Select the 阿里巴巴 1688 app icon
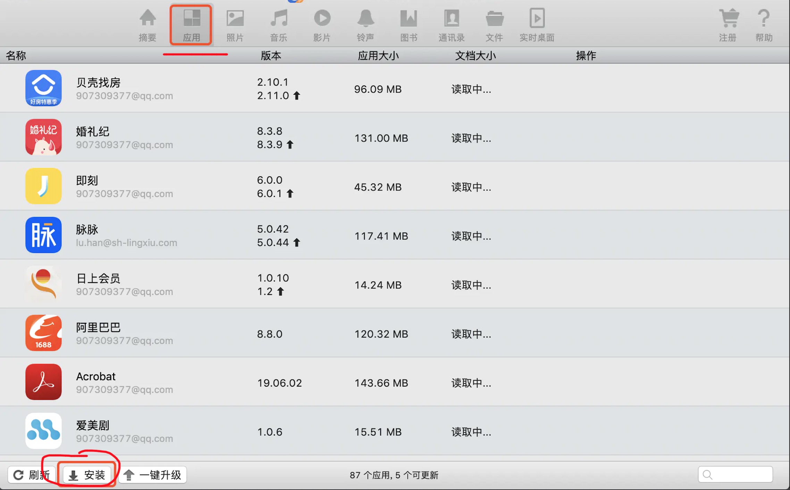 [x=43, y=333]
